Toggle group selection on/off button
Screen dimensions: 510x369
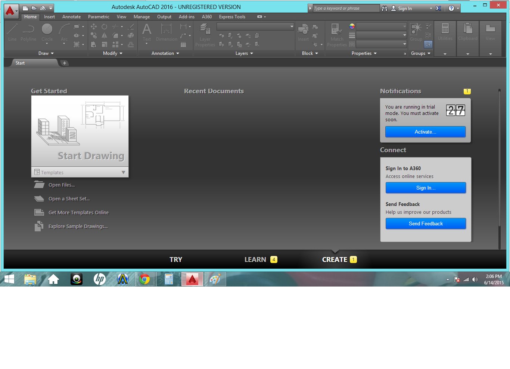428,44
